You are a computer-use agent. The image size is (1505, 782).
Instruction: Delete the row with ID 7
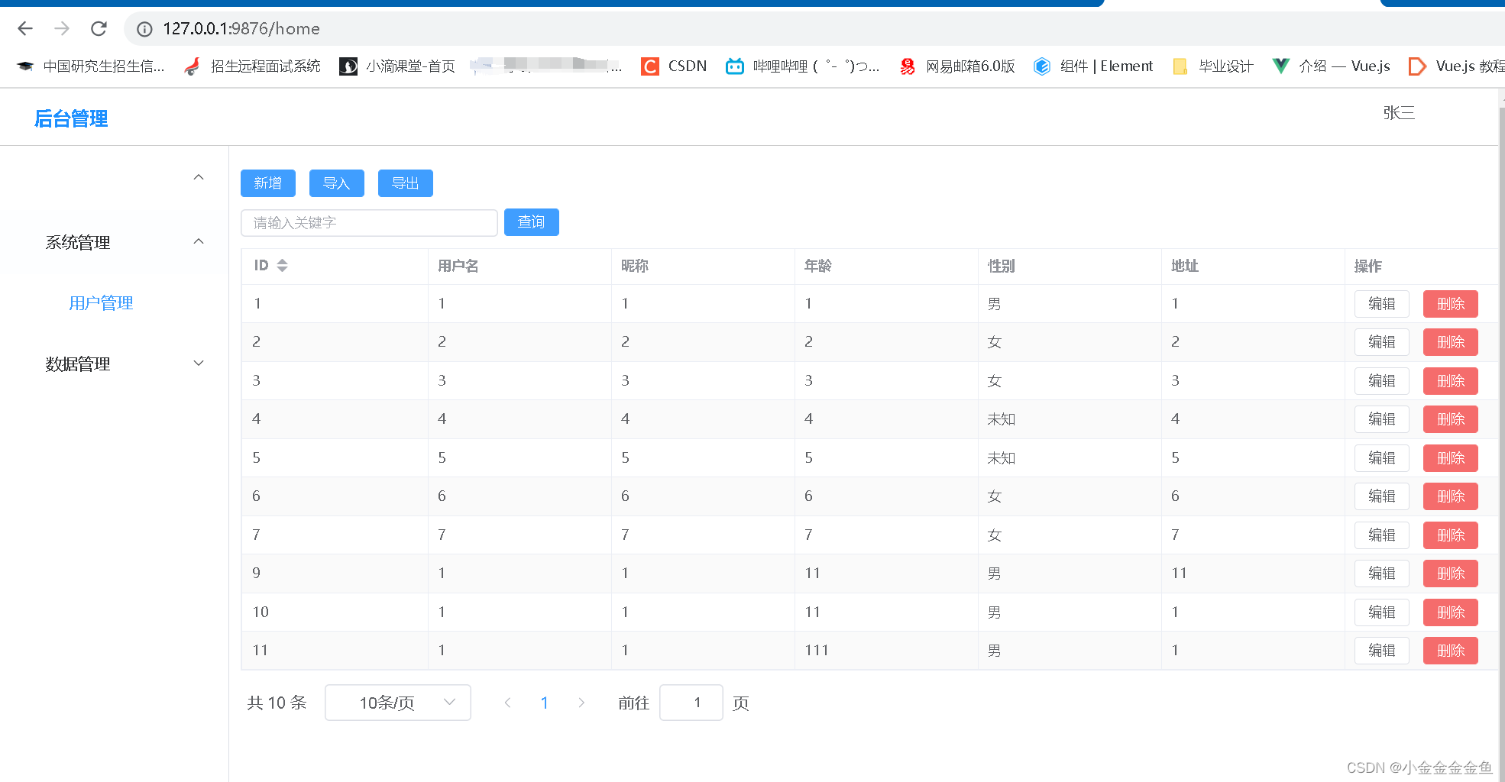(x=1451, y=535)
